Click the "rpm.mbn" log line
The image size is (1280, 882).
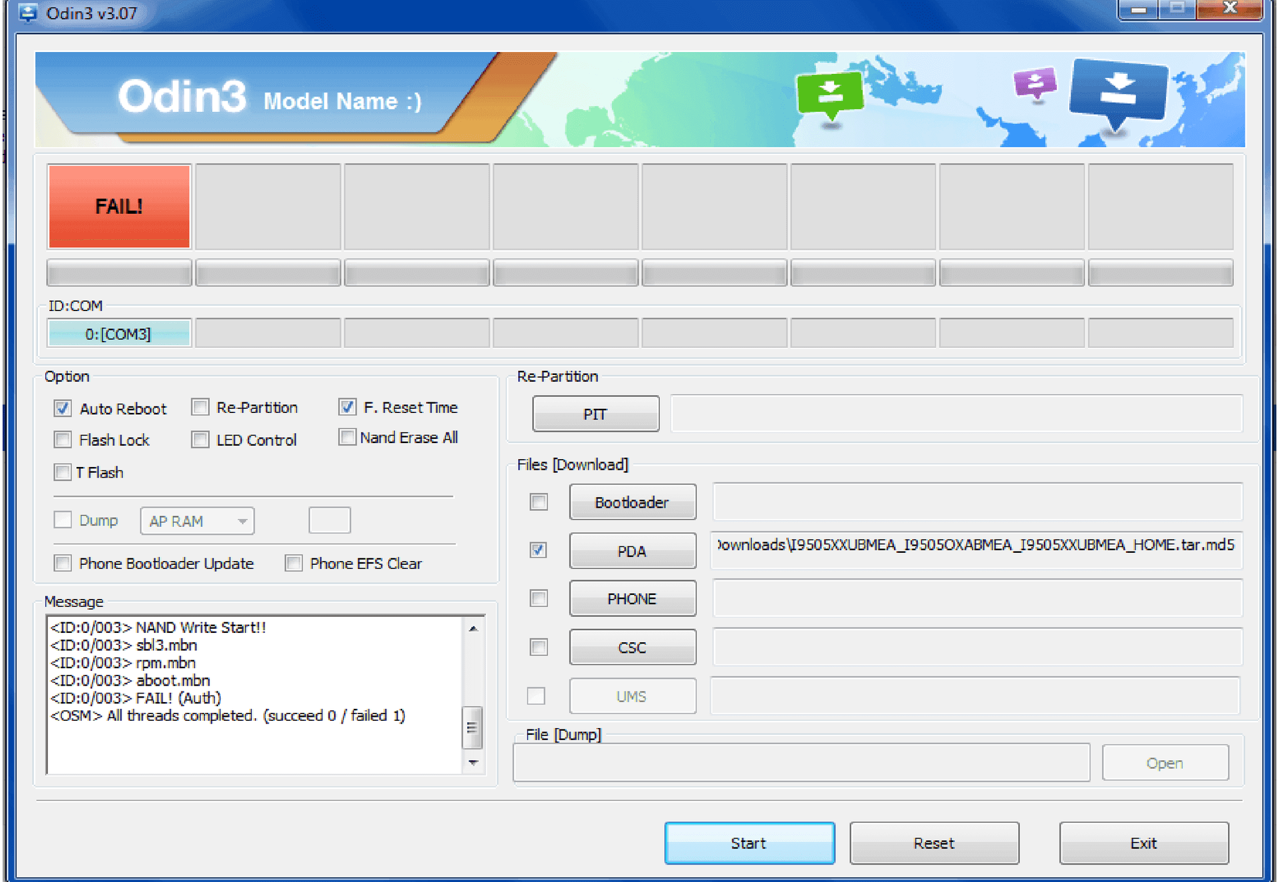click(123, 662)
